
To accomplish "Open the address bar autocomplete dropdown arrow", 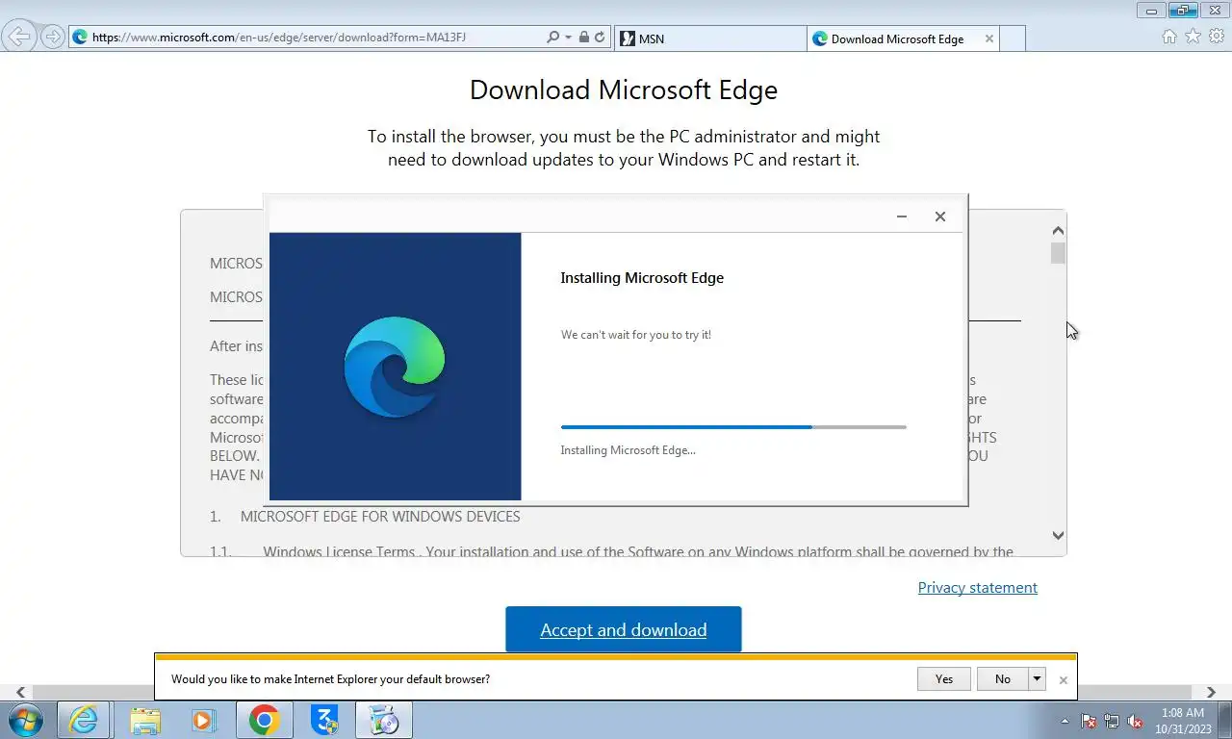I will tap(569, 38).
